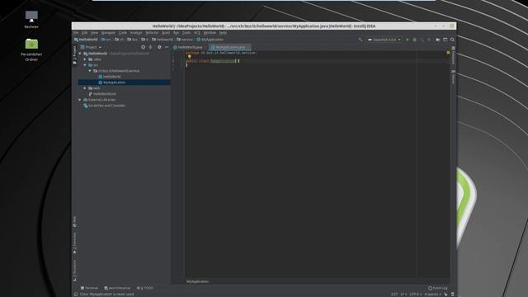Click the MyApplication editor breadcrumb at bottom
The height and width of the screenshot is (297, 528).
click(x=198, y=281)
